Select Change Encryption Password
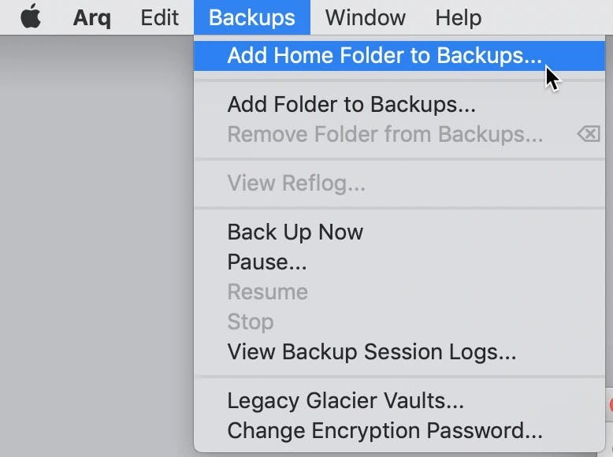Viewport: 613px width, 457px height. point(399,430)
